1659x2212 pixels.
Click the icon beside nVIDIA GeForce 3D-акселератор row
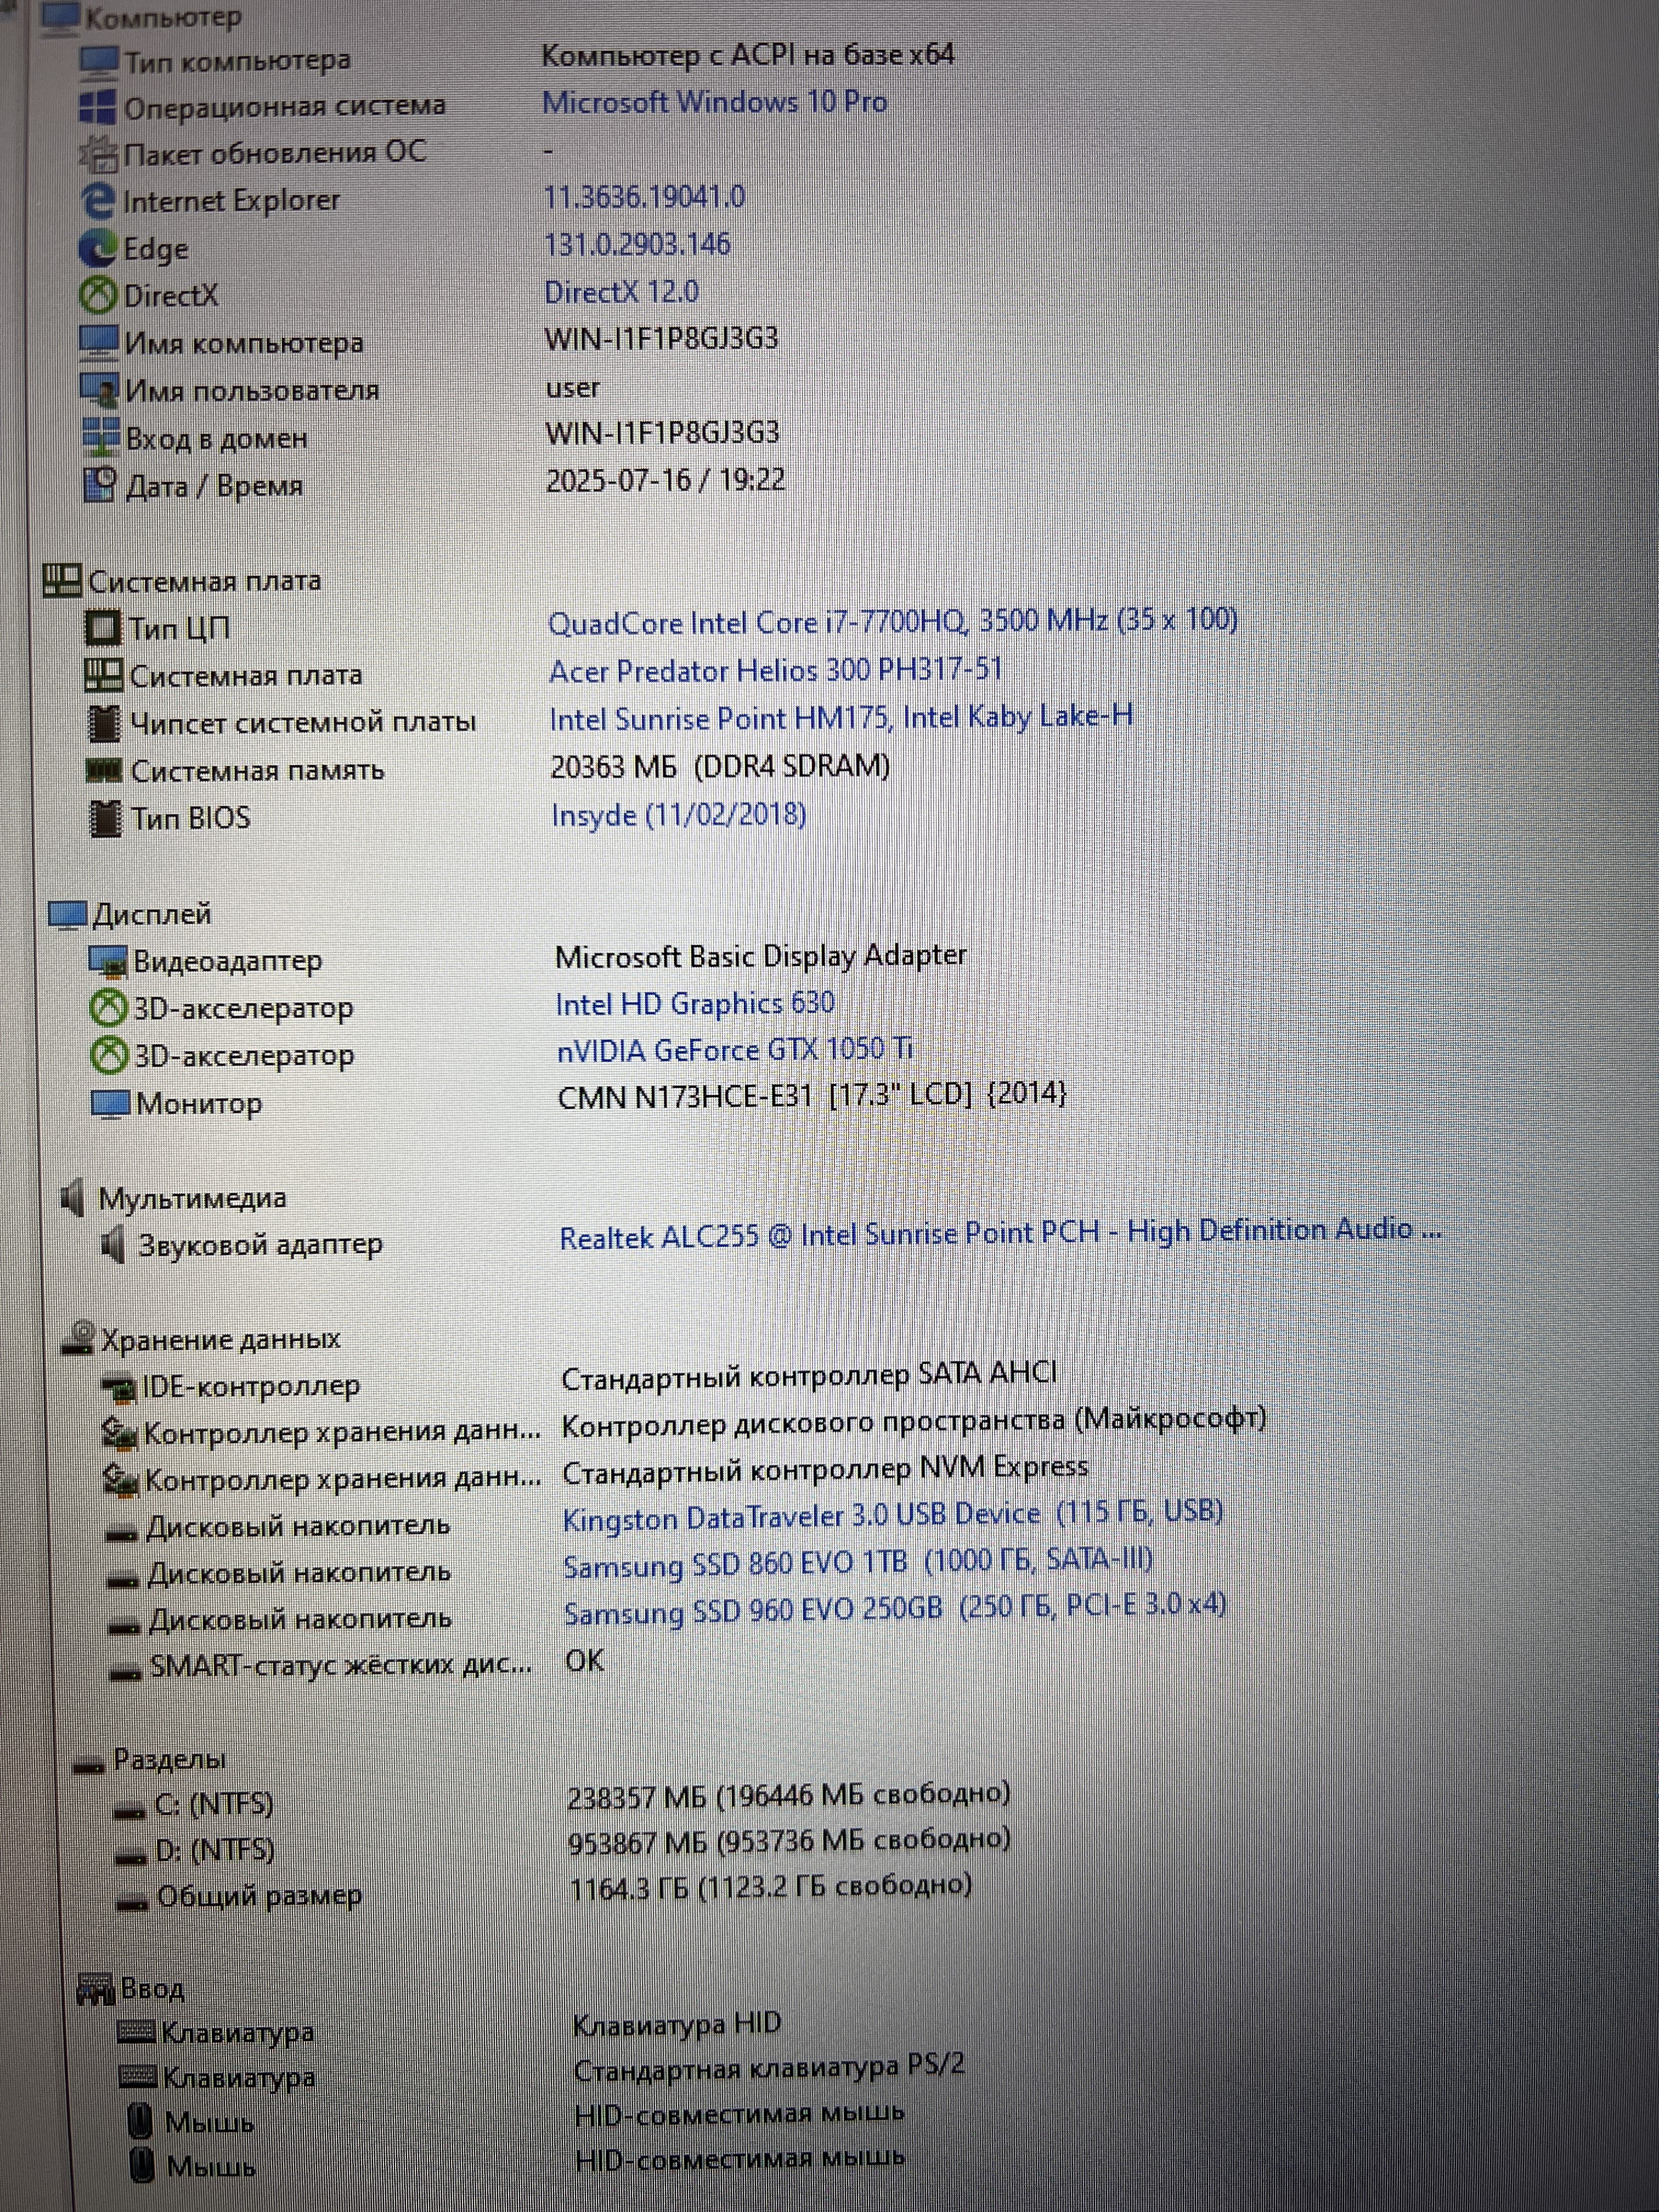point(110,1055)
